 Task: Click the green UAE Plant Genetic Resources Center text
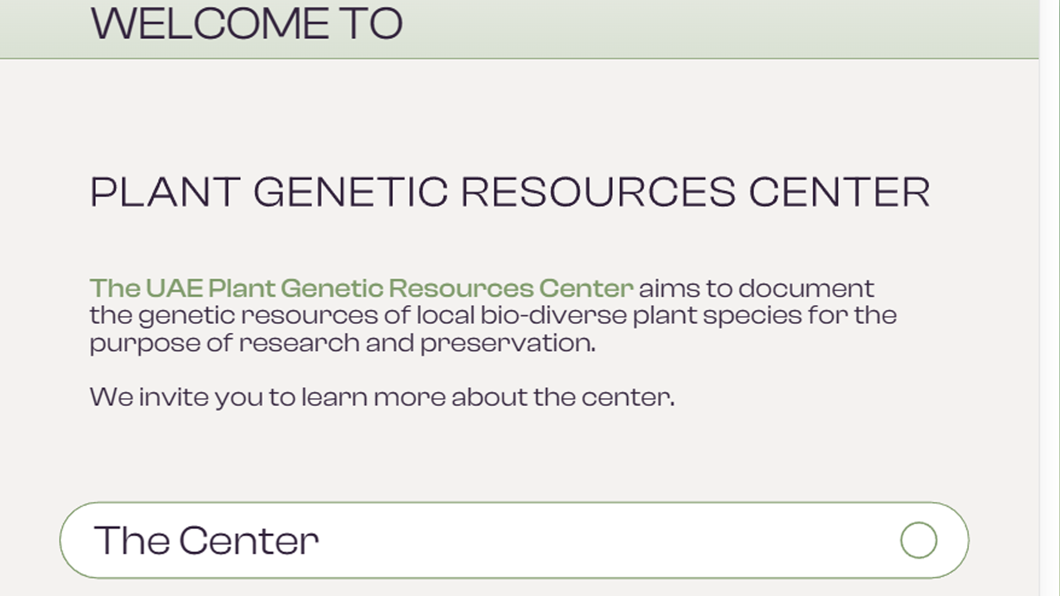click(x=361, y=288)
